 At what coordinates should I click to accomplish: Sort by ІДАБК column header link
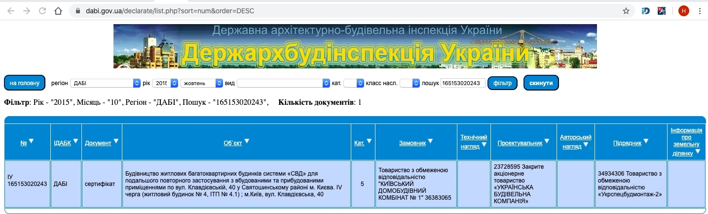pyautogui.click(x=62, y=143)
